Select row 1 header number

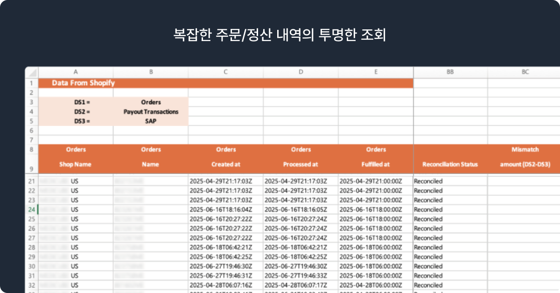tap(32, 84)
